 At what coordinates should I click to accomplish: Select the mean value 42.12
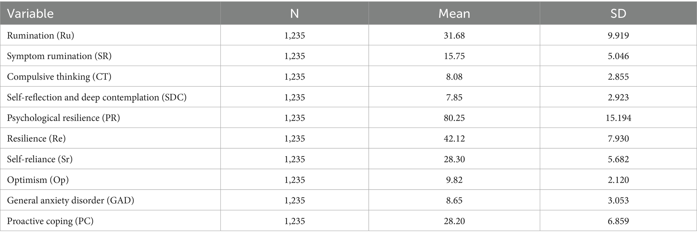(454, 139)
